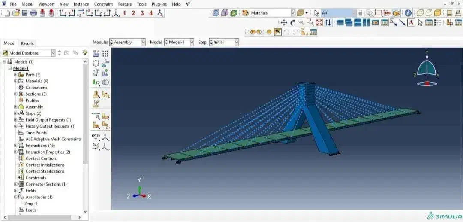Open the Module dropdown showing Assembly
Viewport: 463px width, 222px height.
click(x=129, y=42)
